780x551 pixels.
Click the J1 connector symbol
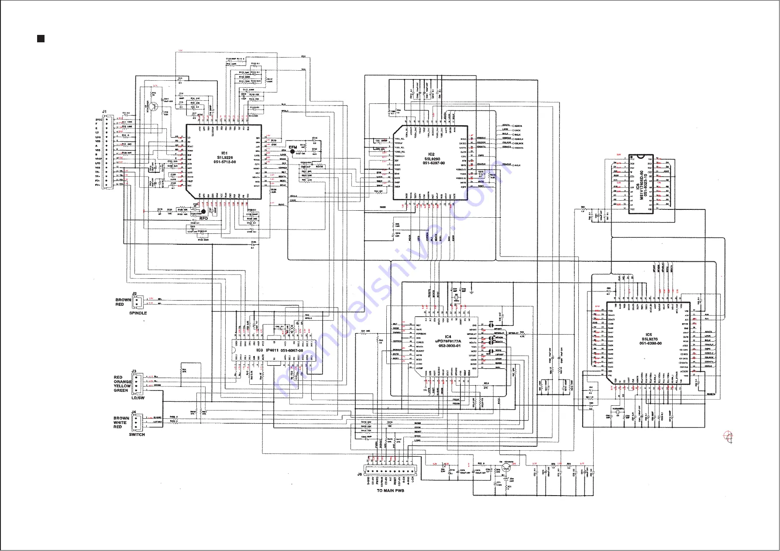coord(108,152)
